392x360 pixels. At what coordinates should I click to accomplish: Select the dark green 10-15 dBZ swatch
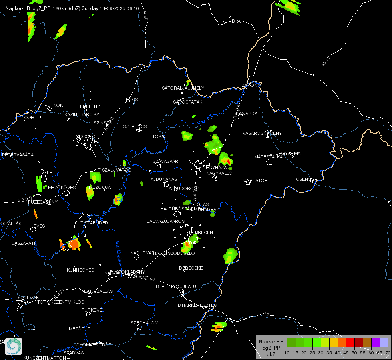coord(291,343)
